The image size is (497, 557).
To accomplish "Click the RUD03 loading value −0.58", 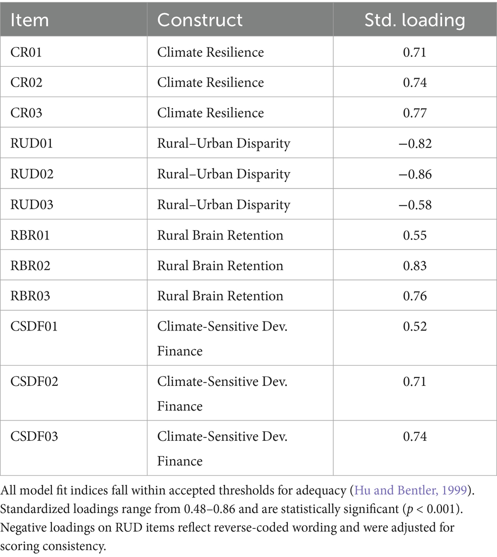I will coord(414,205).
